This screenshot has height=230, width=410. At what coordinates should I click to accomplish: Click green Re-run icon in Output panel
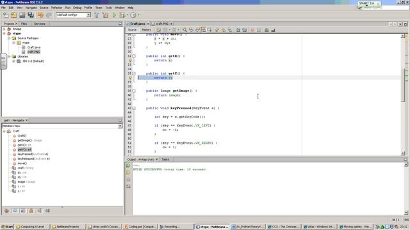click(128, 165)
